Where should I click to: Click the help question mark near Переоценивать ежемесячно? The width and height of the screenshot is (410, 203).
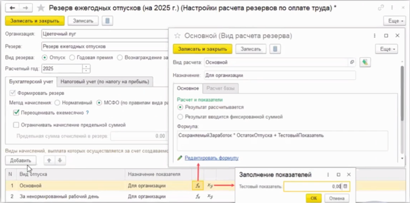tap(88, 113)
